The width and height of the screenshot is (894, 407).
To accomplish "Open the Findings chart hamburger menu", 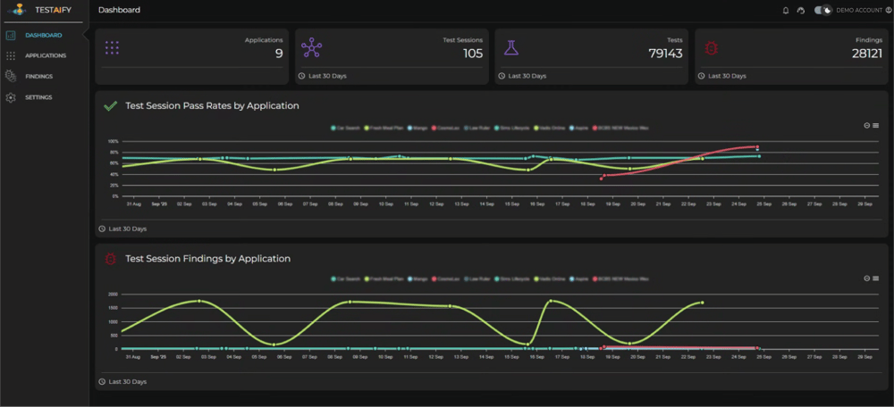I will (875, 278).
